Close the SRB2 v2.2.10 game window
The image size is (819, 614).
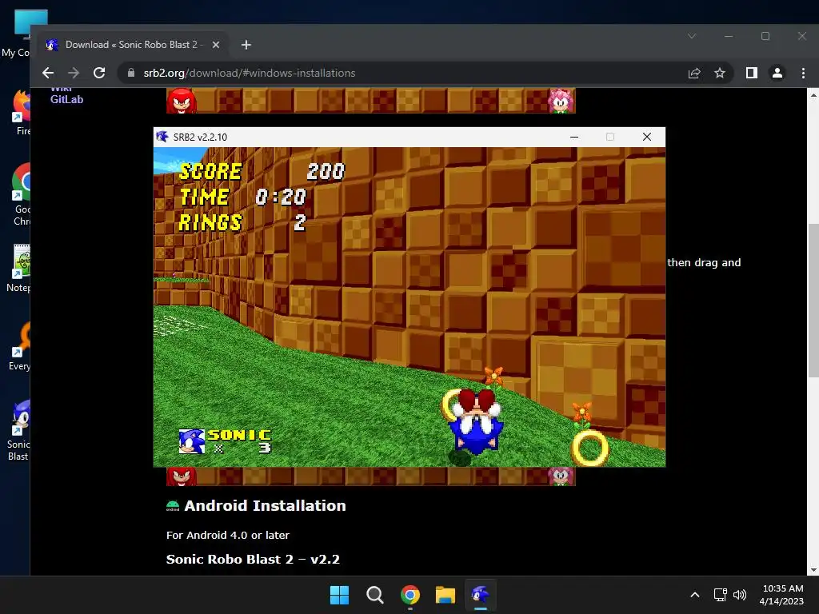tap(646, 137)
